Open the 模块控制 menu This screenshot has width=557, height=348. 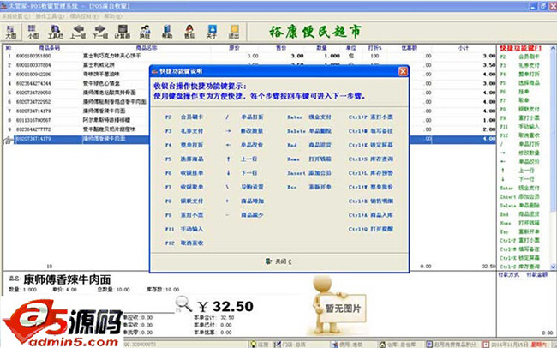click(84, 16)
